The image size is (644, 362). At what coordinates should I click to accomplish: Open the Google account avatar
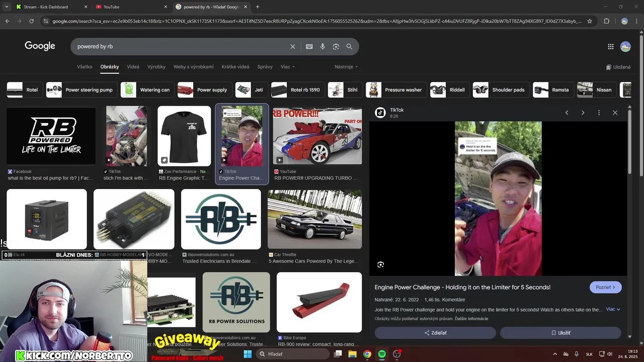click(x=625, y=47)
